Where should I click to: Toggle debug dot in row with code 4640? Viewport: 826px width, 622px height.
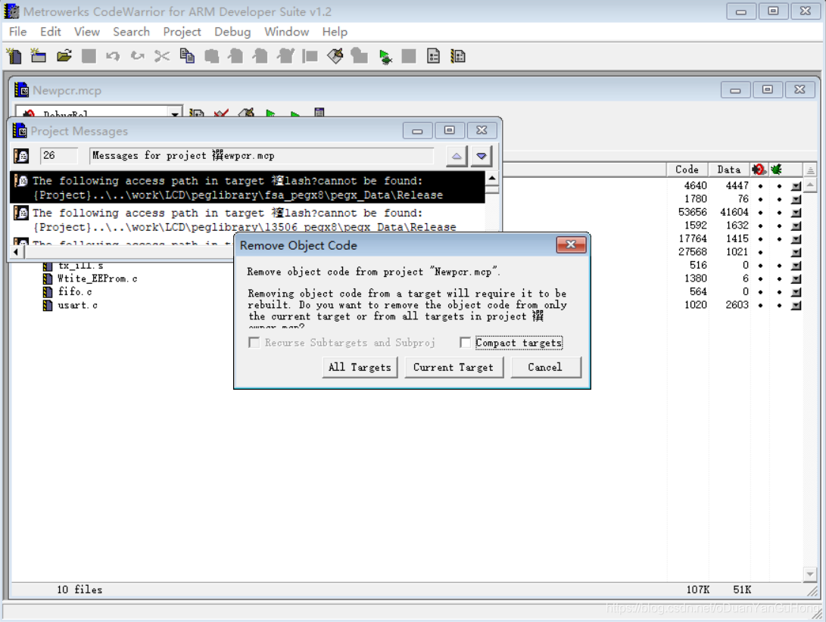(x=779, y=186)
